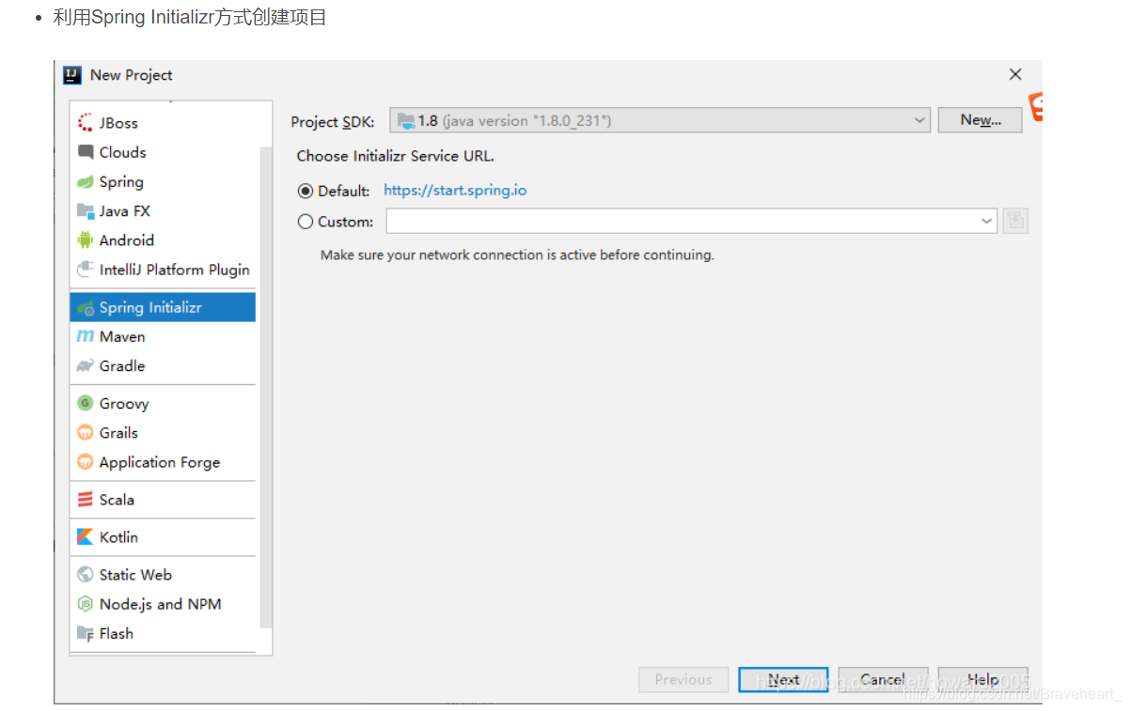Click the Maven m icon
Screen dimensions: 1130x711
click(86, 336)
